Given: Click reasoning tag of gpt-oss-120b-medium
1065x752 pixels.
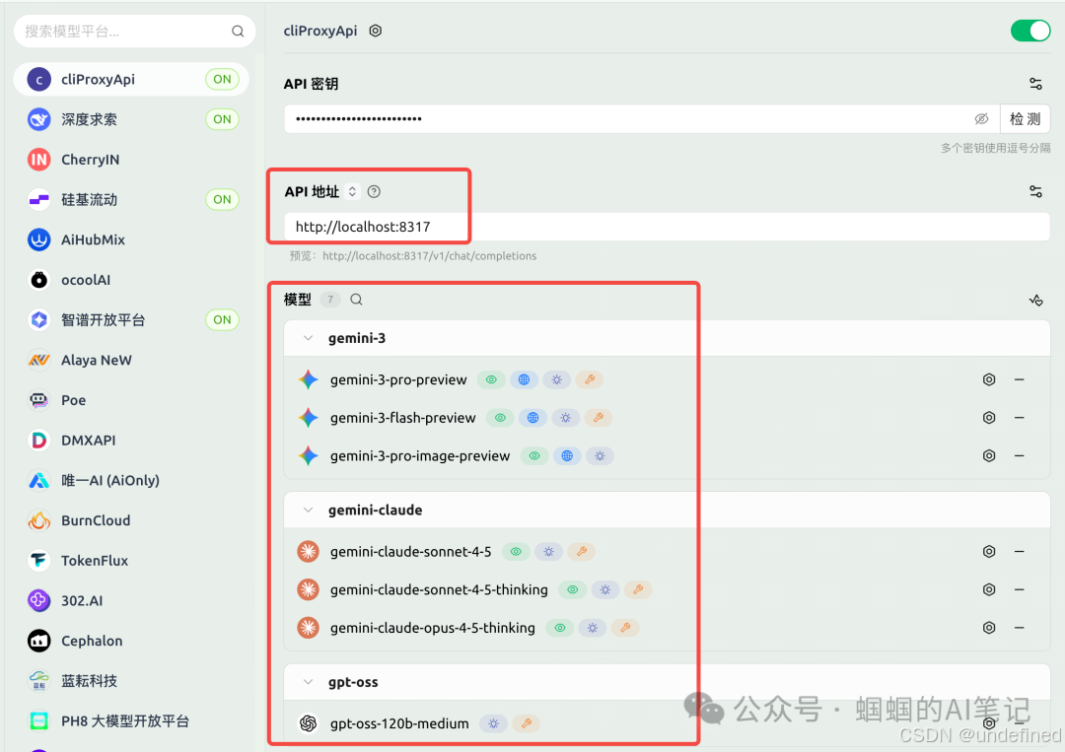Looking at the screenshot, I should (x=494, y=723).
